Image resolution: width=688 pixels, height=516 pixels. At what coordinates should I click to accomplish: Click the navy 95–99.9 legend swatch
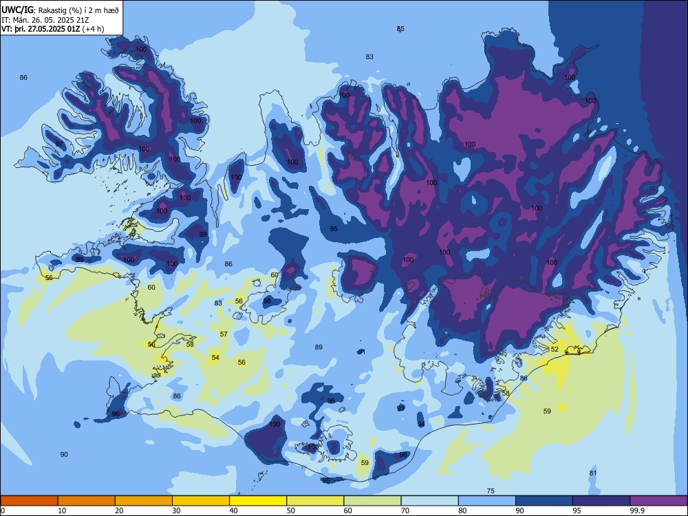coord(601,501)
